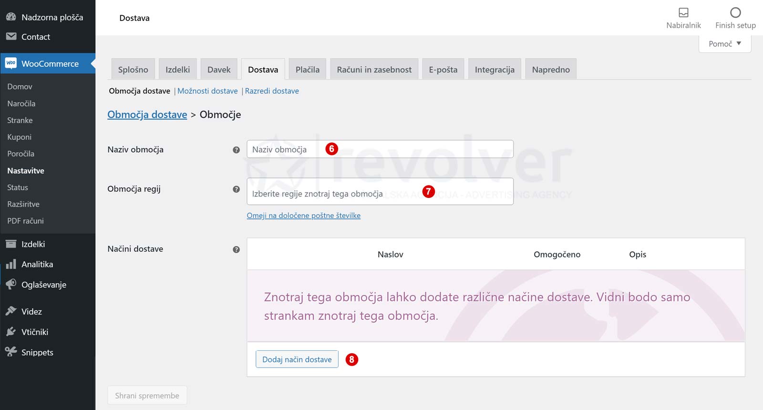Click the Snippets scissors icon
Screen dimensions: 763x410
pos(11,352)
